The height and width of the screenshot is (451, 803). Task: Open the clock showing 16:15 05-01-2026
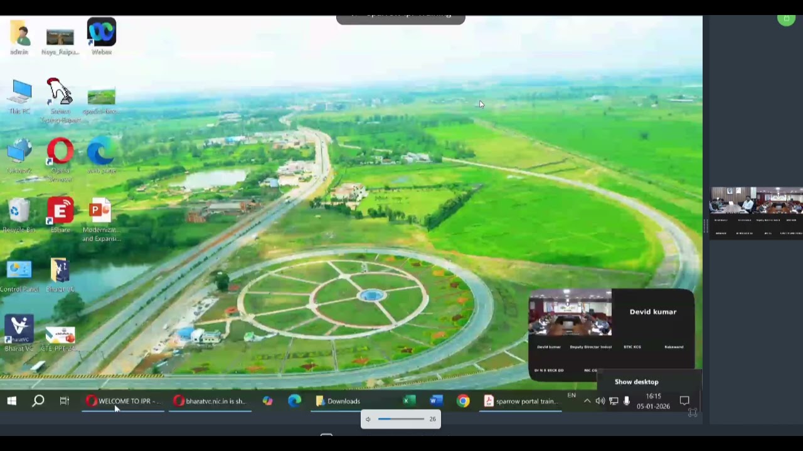(x=654, y=401)
